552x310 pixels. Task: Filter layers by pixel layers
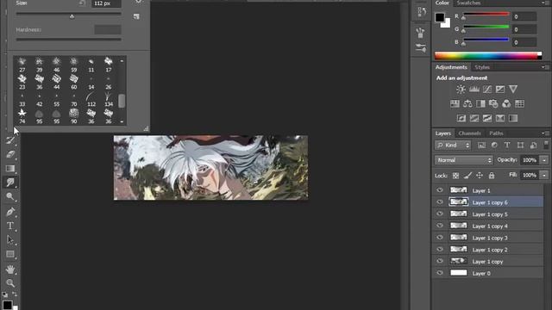point(481,146)
